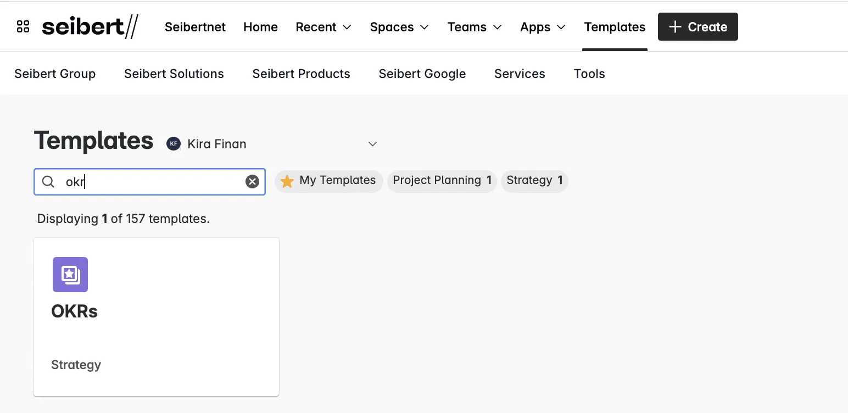
Task: Toggle the Project Planning filter chip
Action: point(442,181)
